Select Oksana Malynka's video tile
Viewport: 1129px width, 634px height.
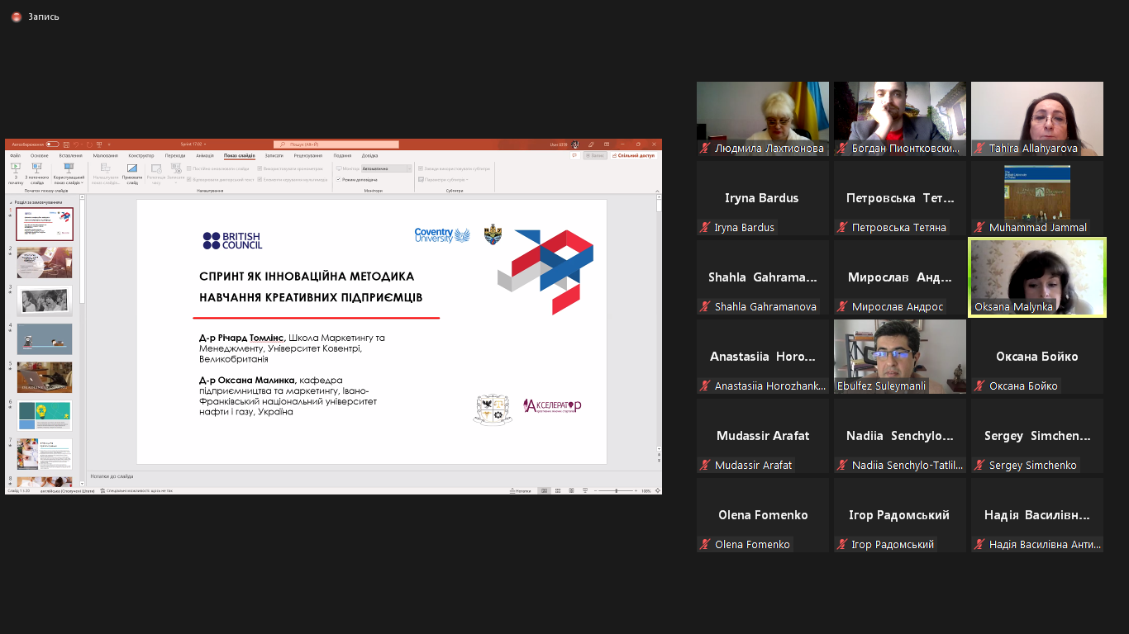pos(1036,278)
